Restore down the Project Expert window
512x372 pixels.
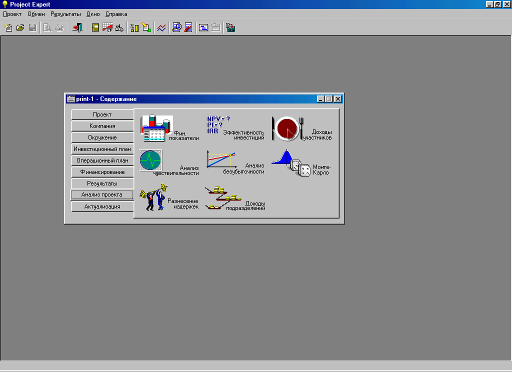pos(497,4)
